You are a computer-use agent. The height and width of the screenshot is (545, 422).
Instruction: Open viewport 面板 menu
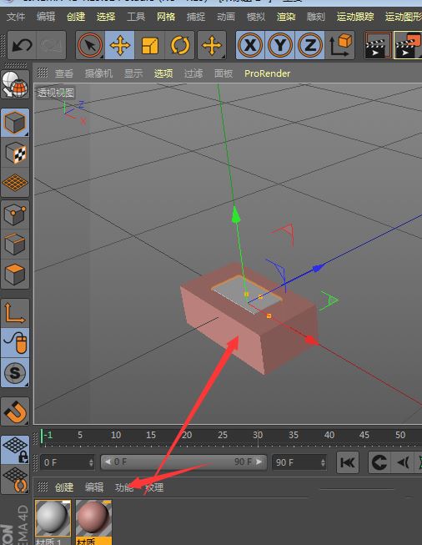click(224, 73)
